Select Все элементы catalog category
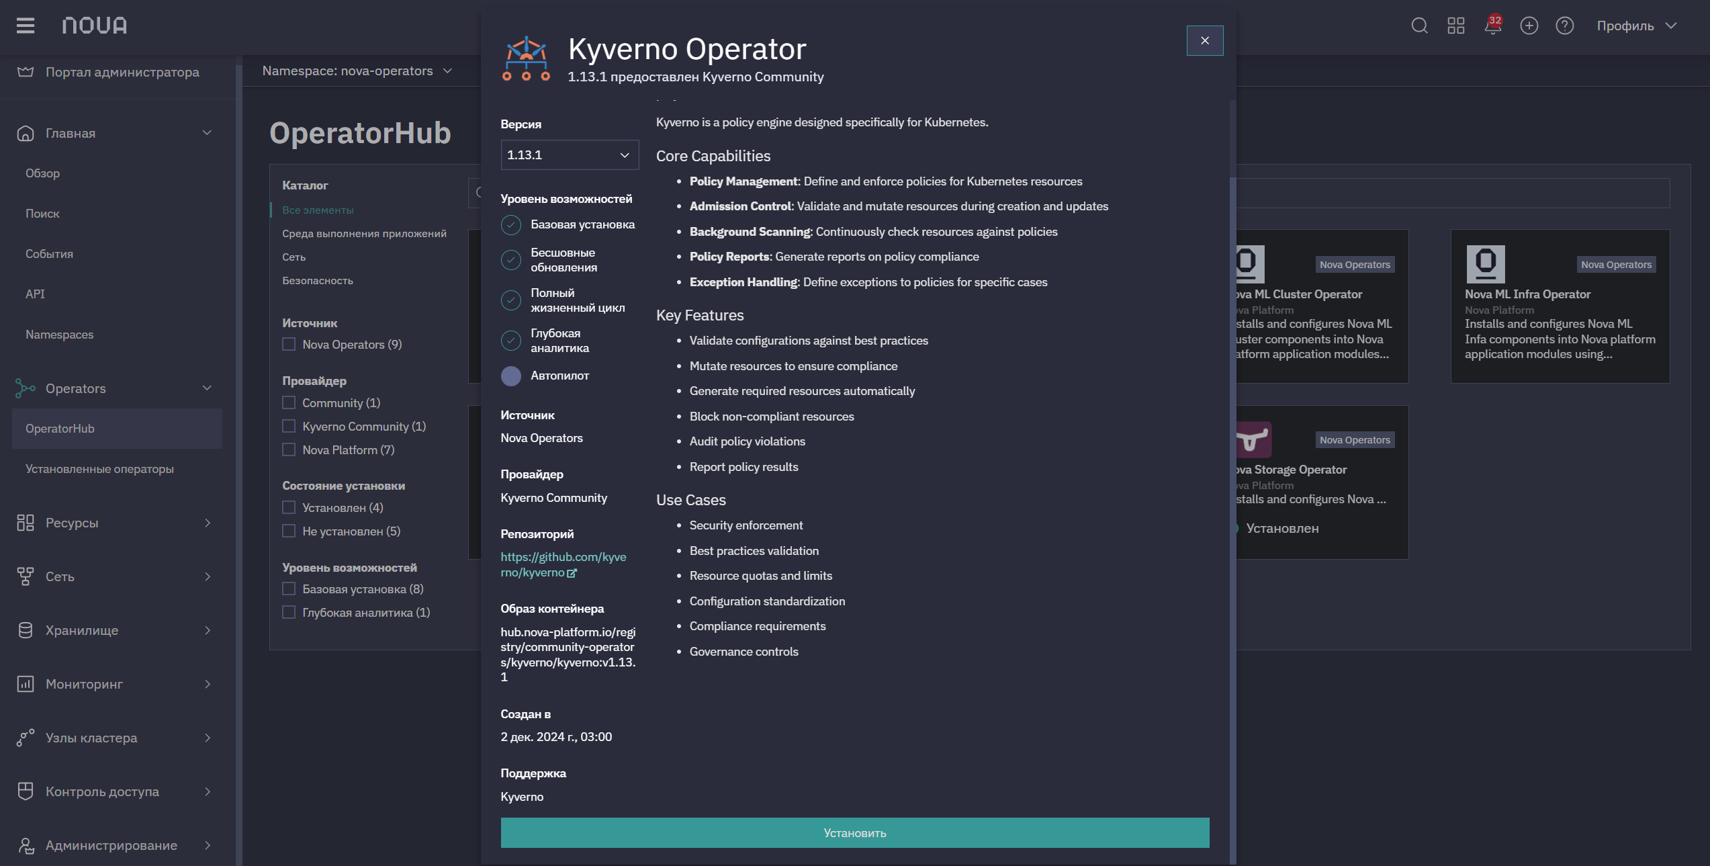The image size is (1710, 866). (318, 210)
